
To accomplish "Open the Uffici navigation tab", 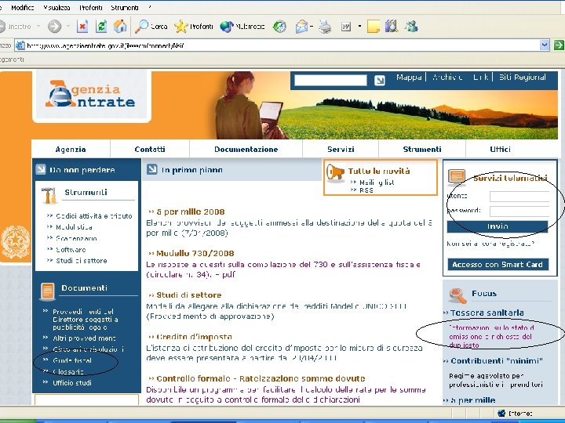I will pyautogui.click(x=500, y=149).
